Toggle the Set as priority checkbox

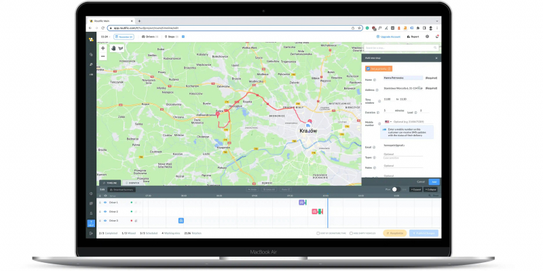pyautogui.click(x=368, y=68)
